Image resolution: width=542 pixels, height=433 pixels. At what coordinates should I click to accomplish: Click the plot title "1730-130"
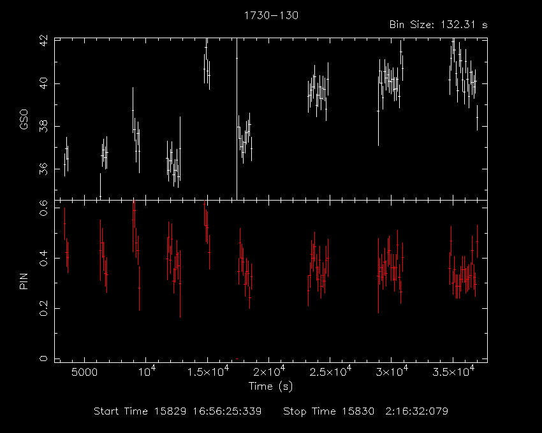point(271,15)
